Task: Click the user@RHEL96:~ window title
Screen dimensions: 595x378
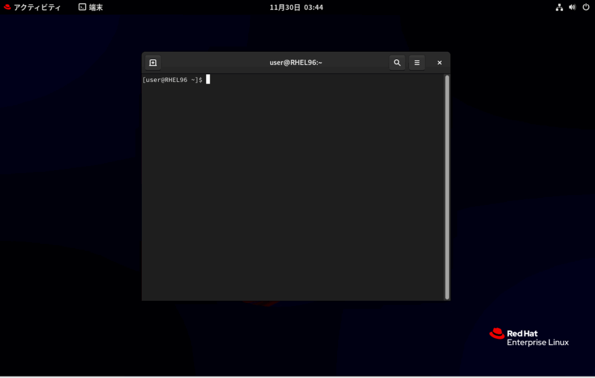Action: coord(296,63)
